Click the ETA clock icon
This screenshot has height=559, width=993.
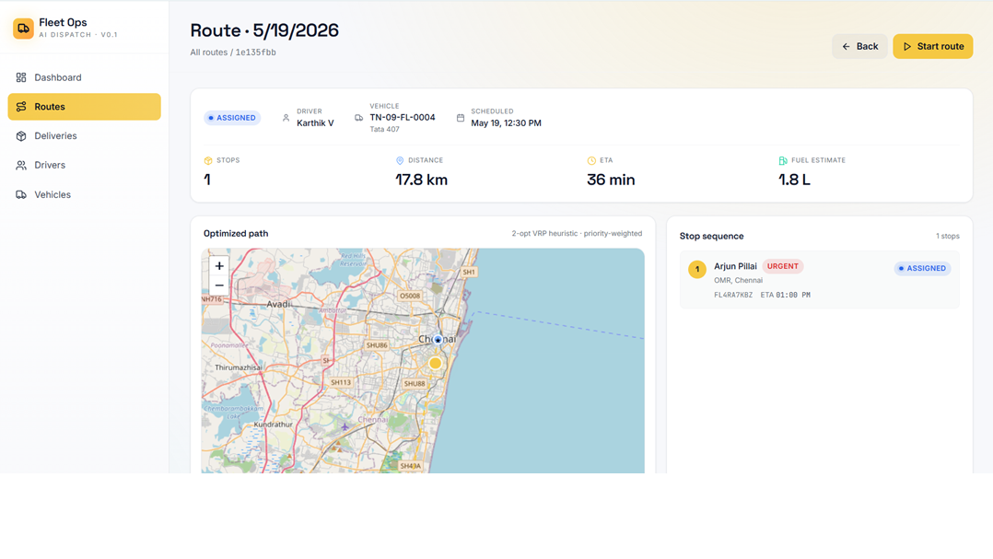591,161
